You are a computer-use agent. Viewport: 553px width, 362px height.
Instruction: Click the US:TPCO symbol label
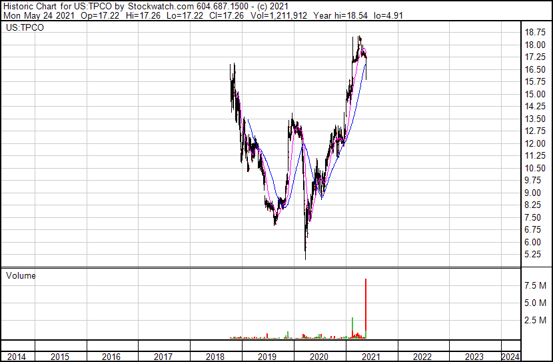[25, 28]
